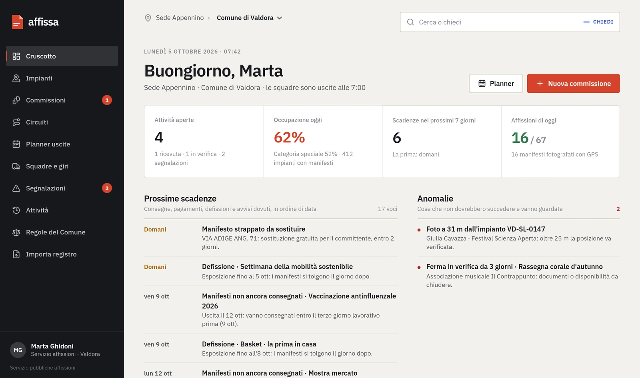This screenshot has height=378, width=640.
Task: Click the 17 voci count
Action: point(388,209)
